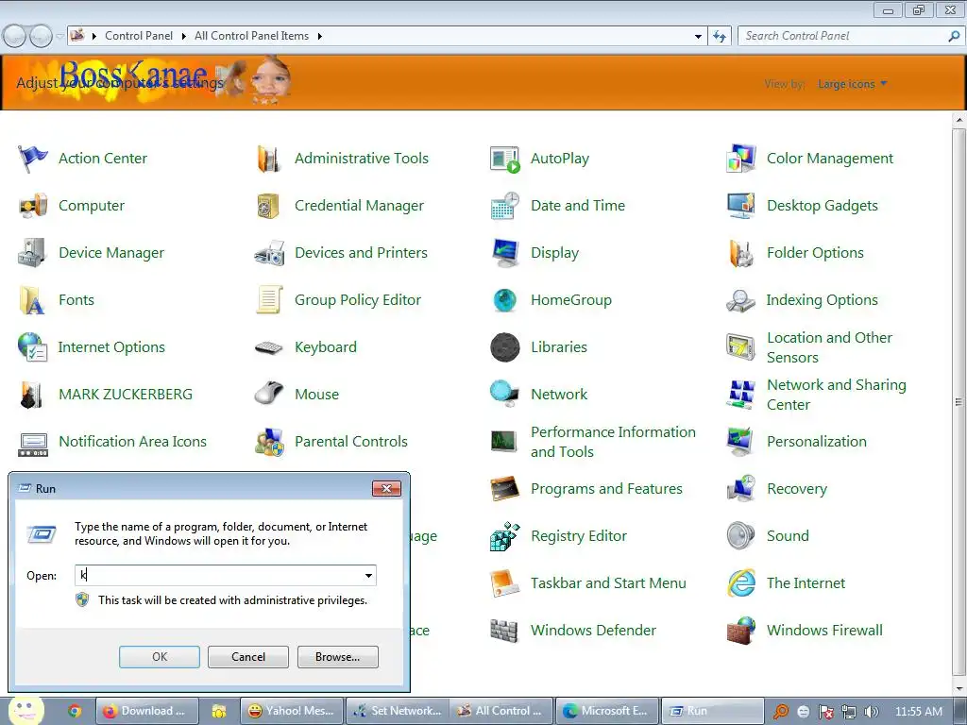
Task: Click the MARK ZUCKERBERG item label
Action: click(x=126, y=395)
